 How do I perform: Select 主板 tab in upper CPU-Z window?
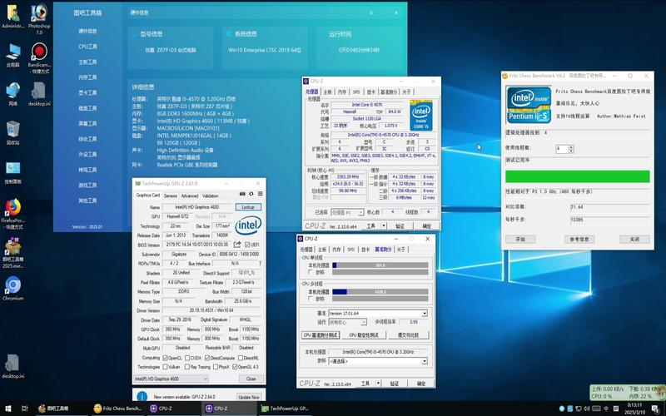click(327, 92)
